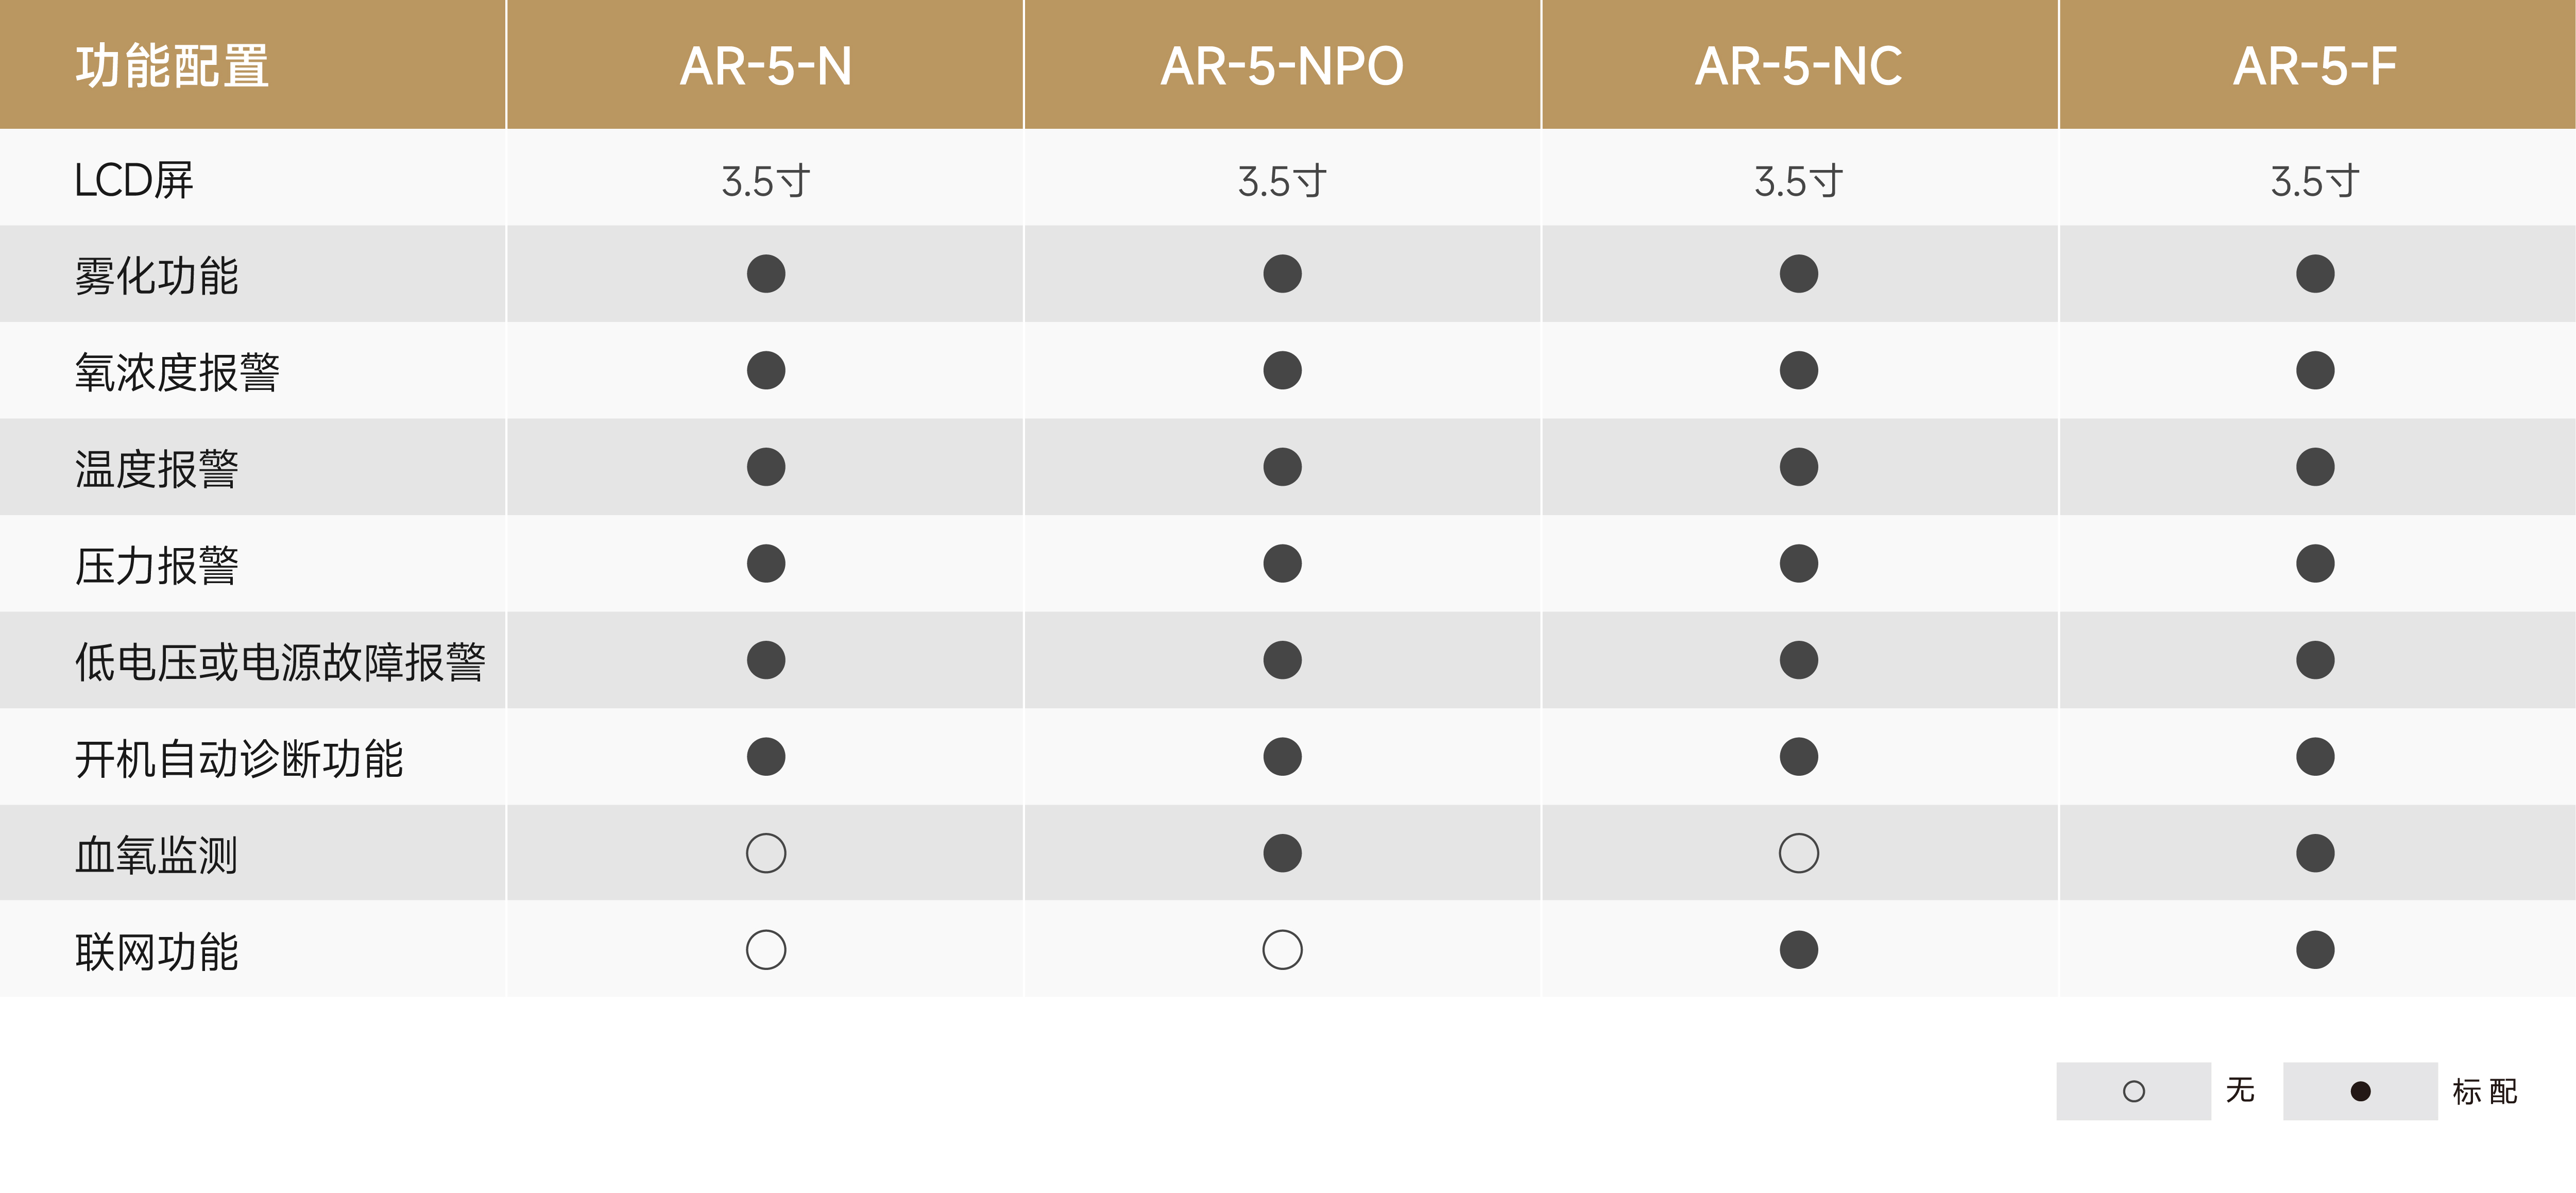2576x1193 pixels.
Task: Click the empty circle for AR-5-N 血氧监测
Action: [766, 853]
